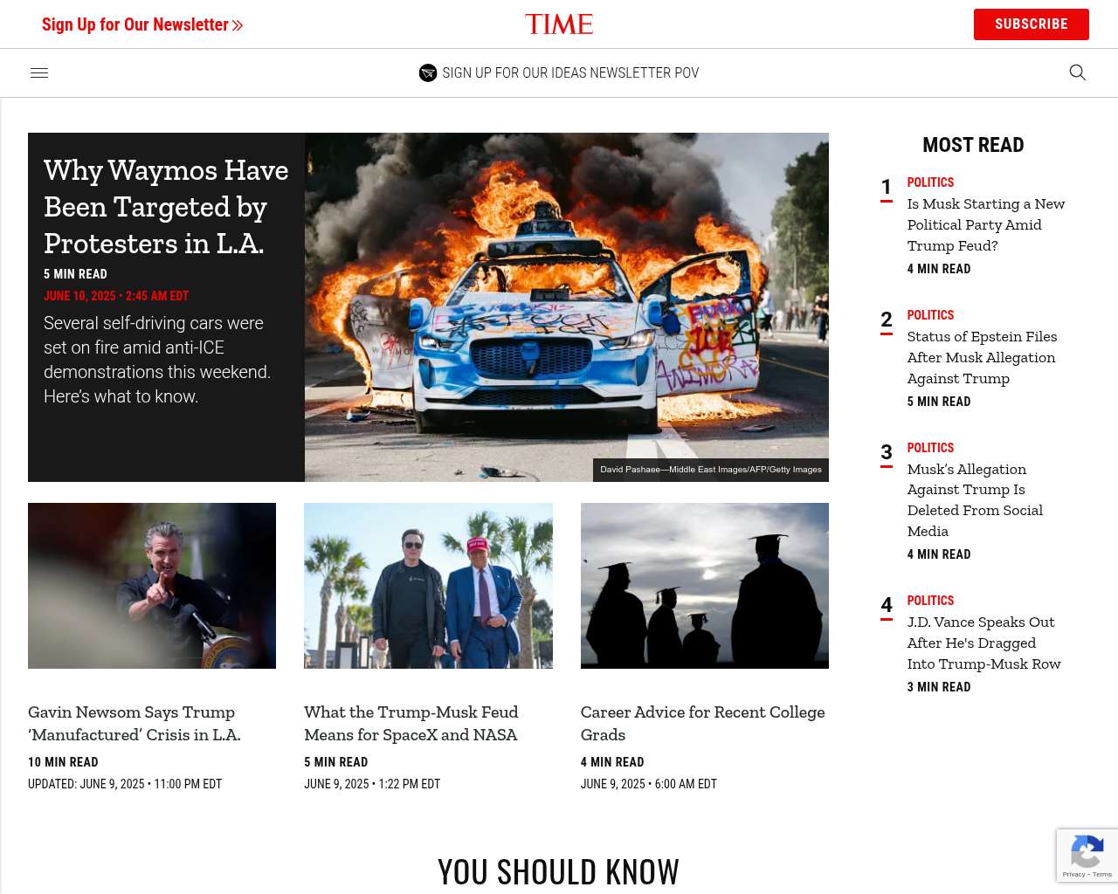Screen dimensions: 1118x894
Task: Open the hamburger navigation menu
Action: coord(39,72)
